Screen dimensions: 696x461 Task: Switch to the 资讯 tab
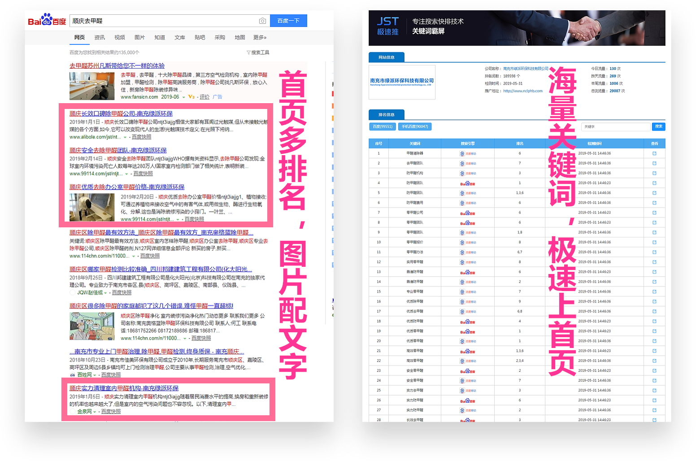tap(100, 37)
